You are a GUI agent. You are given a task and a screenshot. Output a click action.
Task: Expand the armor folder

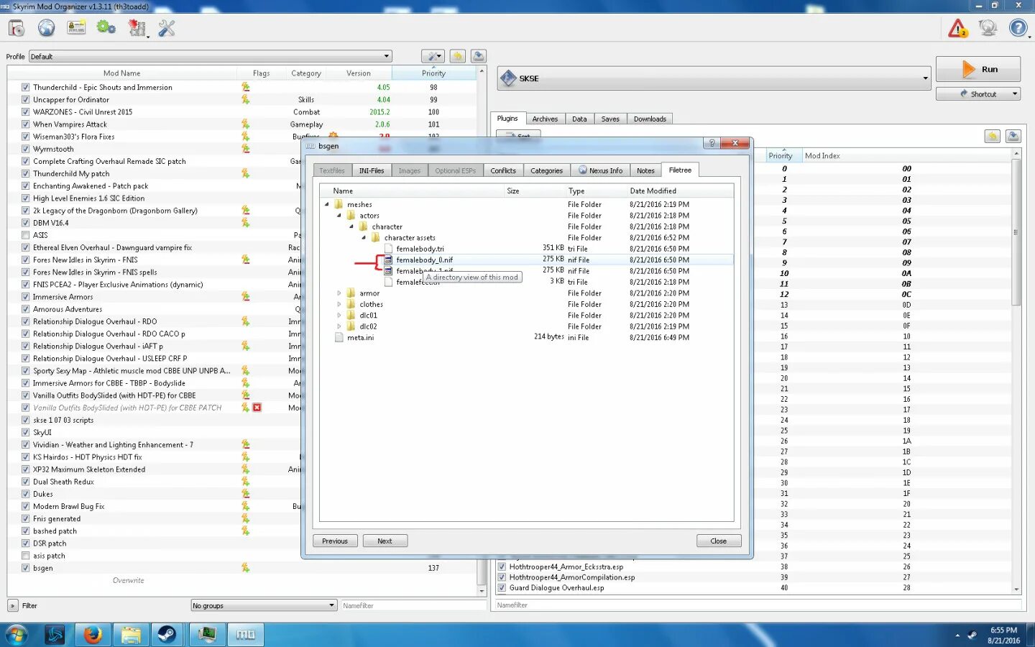[x=339, y=293]
